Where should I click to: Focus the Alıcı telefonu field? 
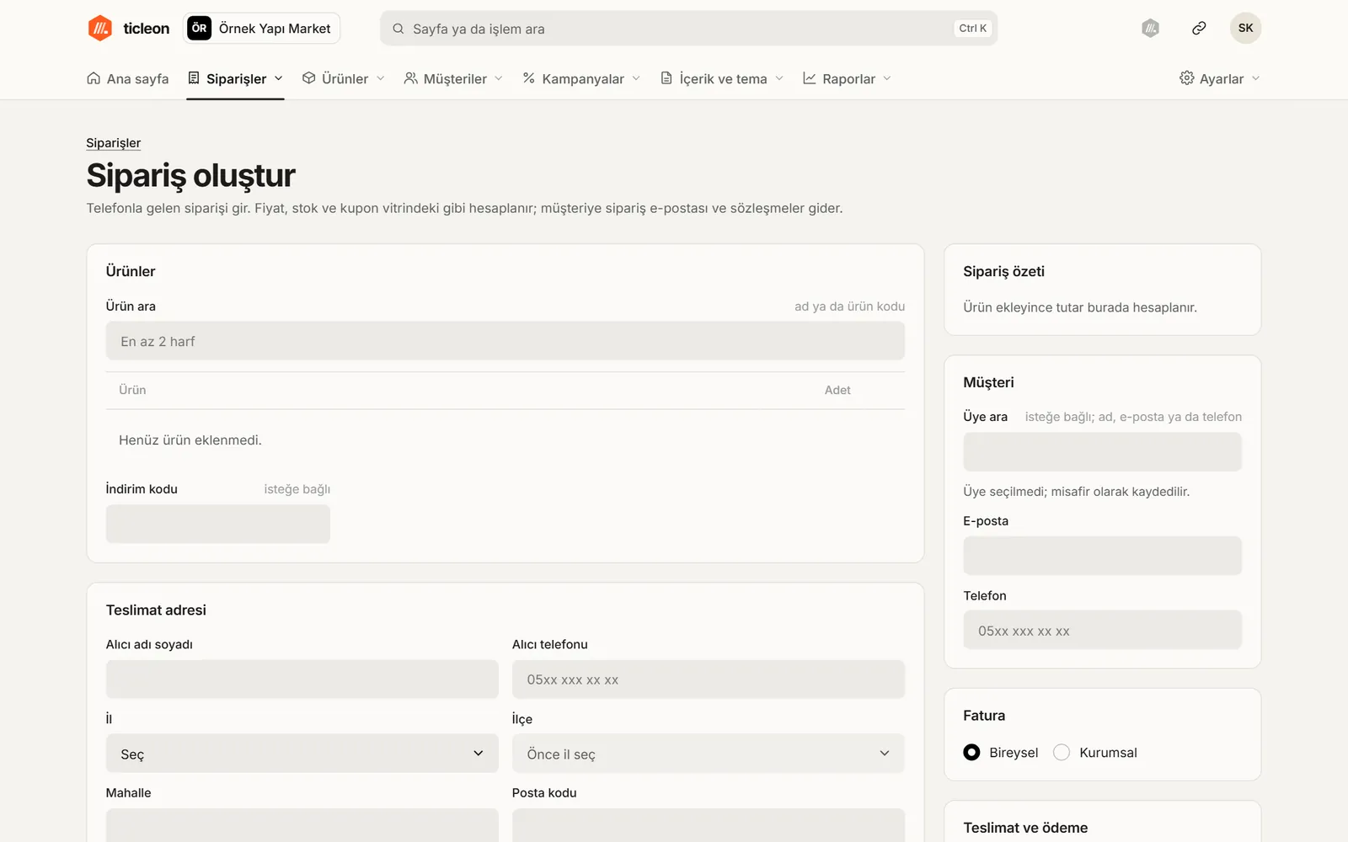709,679
